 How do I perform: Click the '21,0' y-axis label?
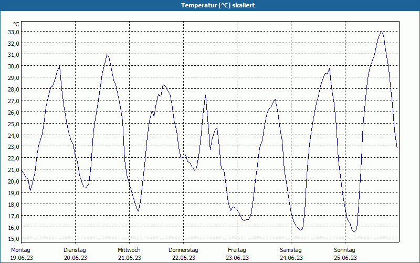click(14, 170)
